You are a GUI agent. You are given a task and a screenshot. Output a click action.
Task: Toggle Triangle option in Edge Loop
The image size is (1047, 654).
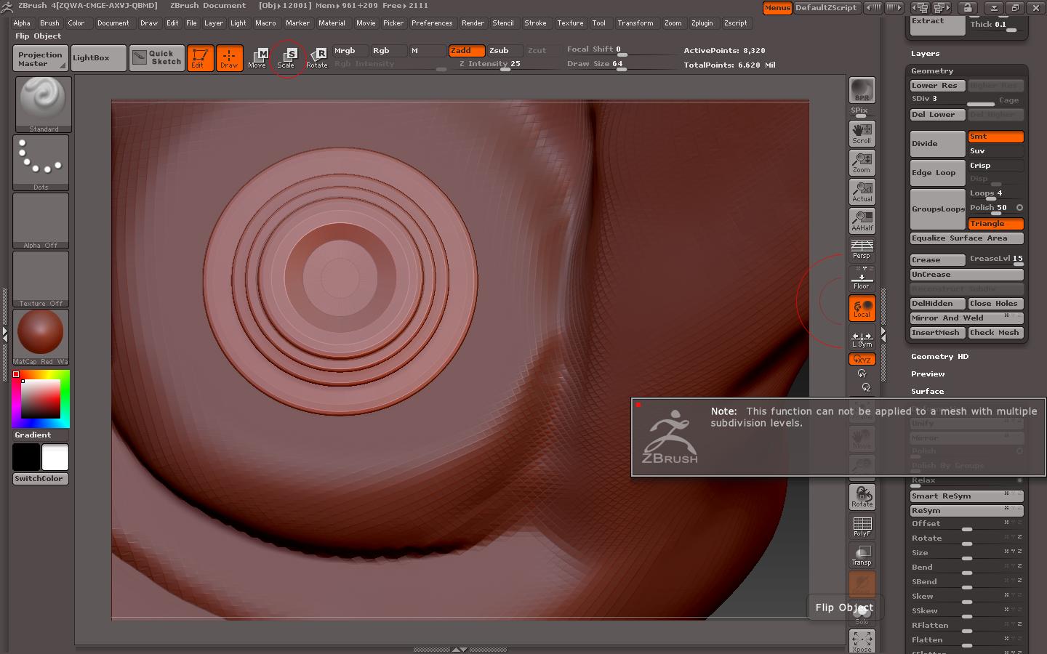995,224
